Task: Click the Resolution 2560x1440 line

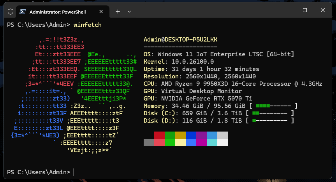Action: pyautogui.click(x=200, y=76)
